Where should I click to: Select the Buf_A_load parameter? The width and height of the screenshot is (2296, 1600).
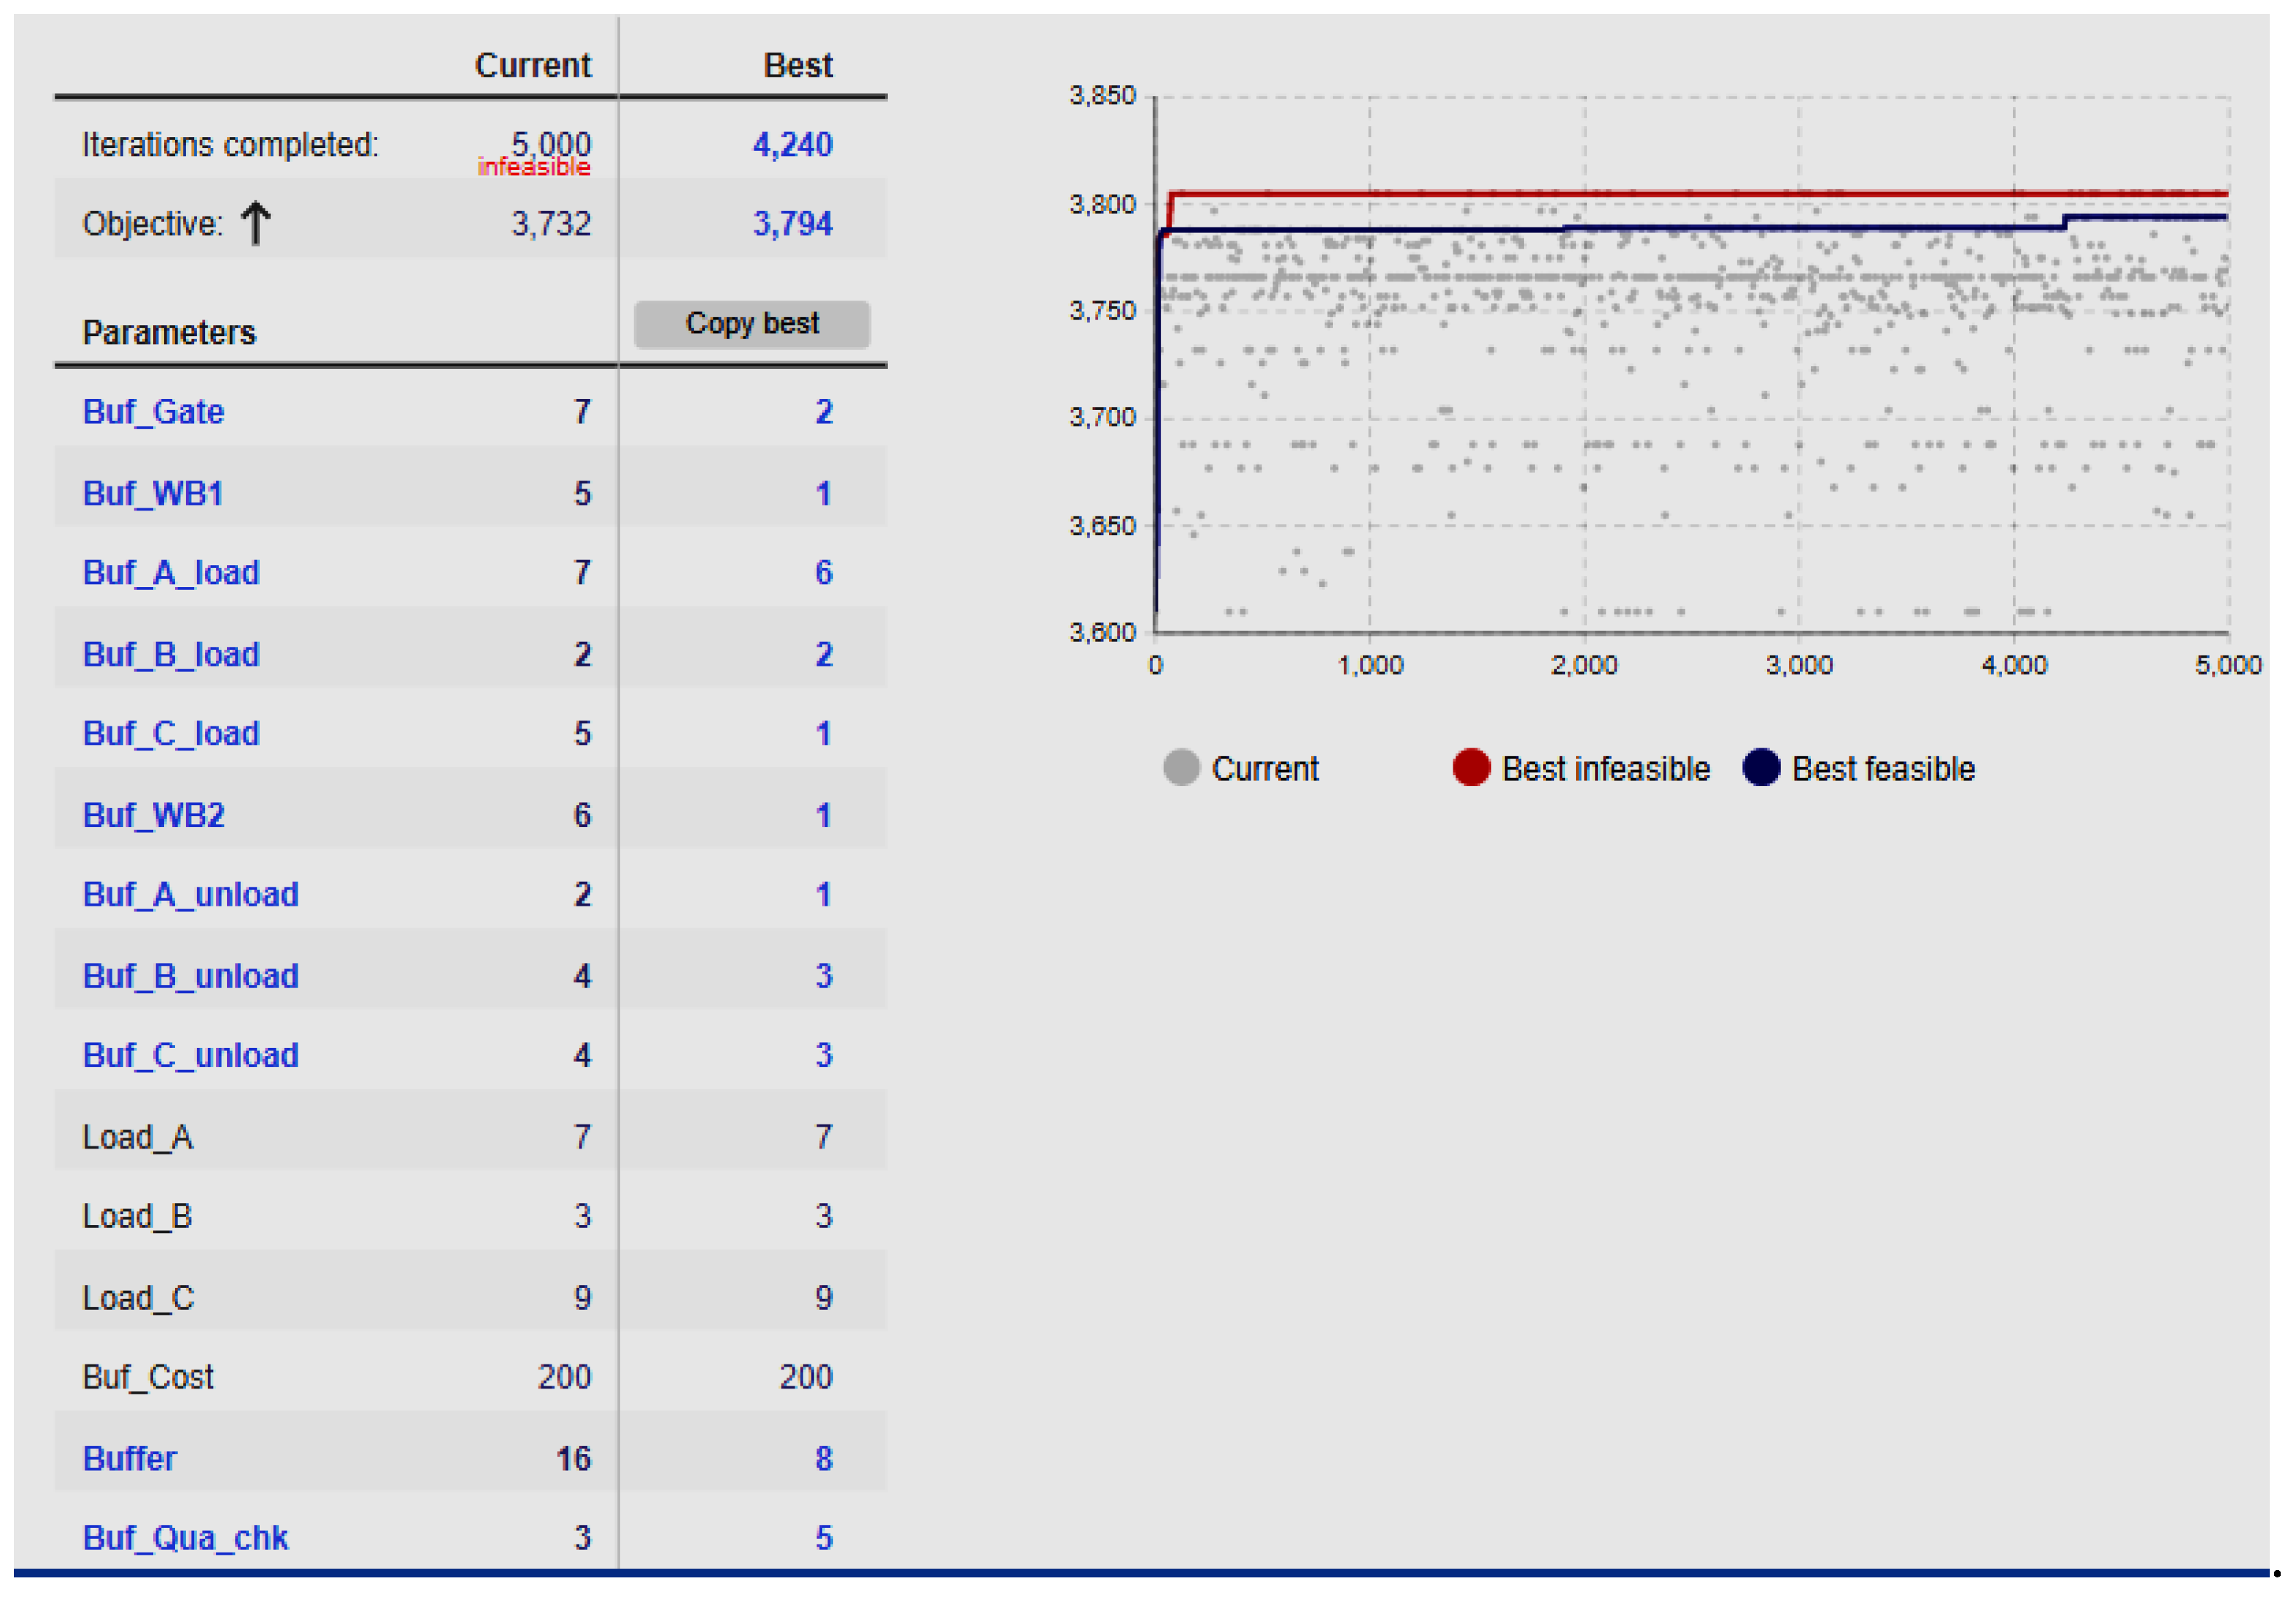[x=171, y=572]
